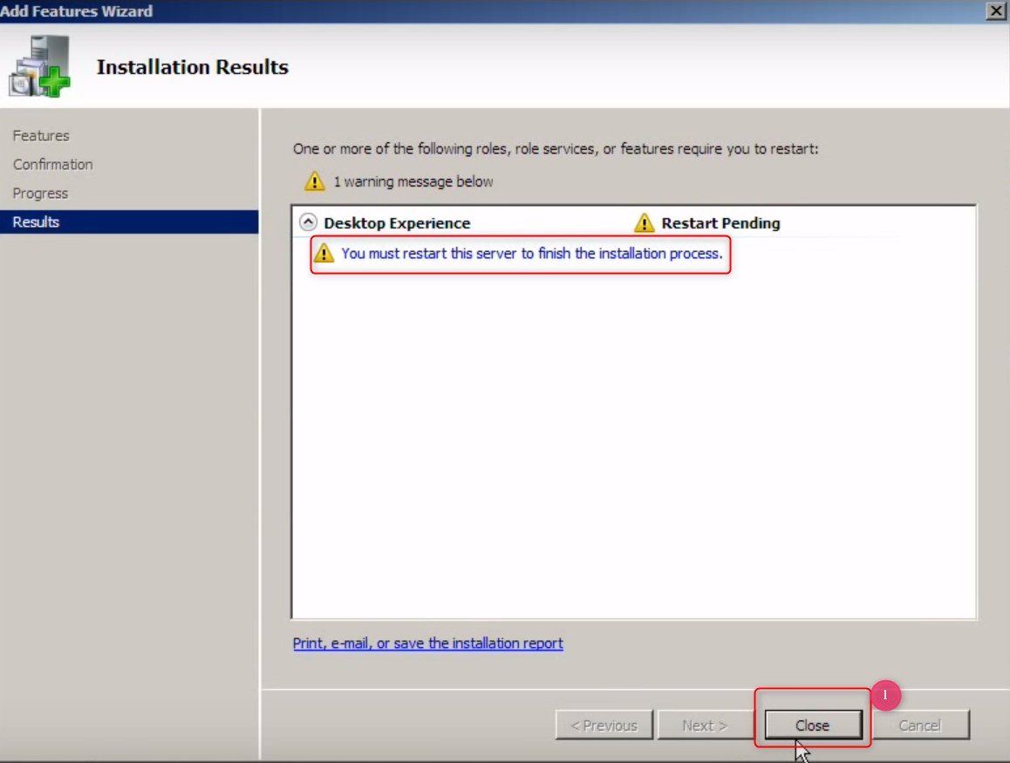Image resolution: width=1010 pixels, height=763 pixels.
Task: Click the warning icon next to Restart Pending
Action: (644, 223)
